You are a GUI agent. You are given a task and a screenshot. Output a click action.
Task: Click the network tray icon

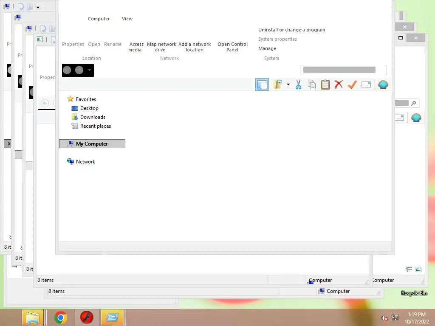[x=395, y=318]
